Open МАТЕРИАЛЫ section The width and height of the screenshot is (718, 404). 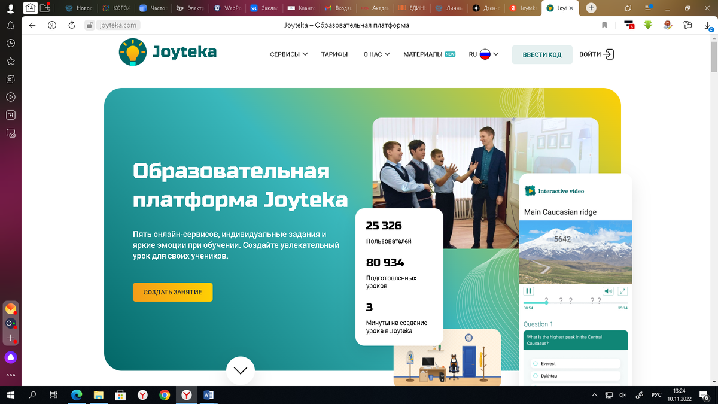pyautogui.click(x=429, y=54)
